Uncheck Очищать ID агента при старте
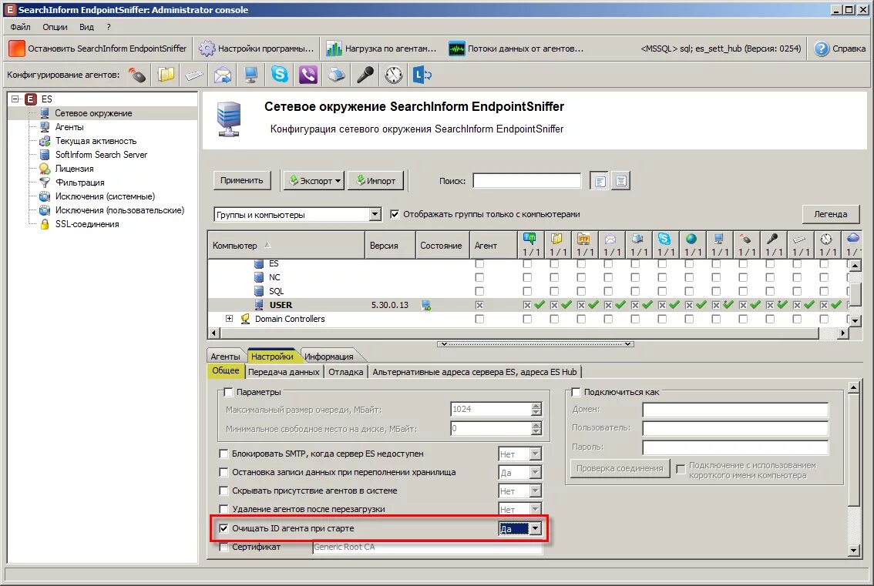Image resolution: width=874 pixels, height=586 pixels. coord(224,528)
